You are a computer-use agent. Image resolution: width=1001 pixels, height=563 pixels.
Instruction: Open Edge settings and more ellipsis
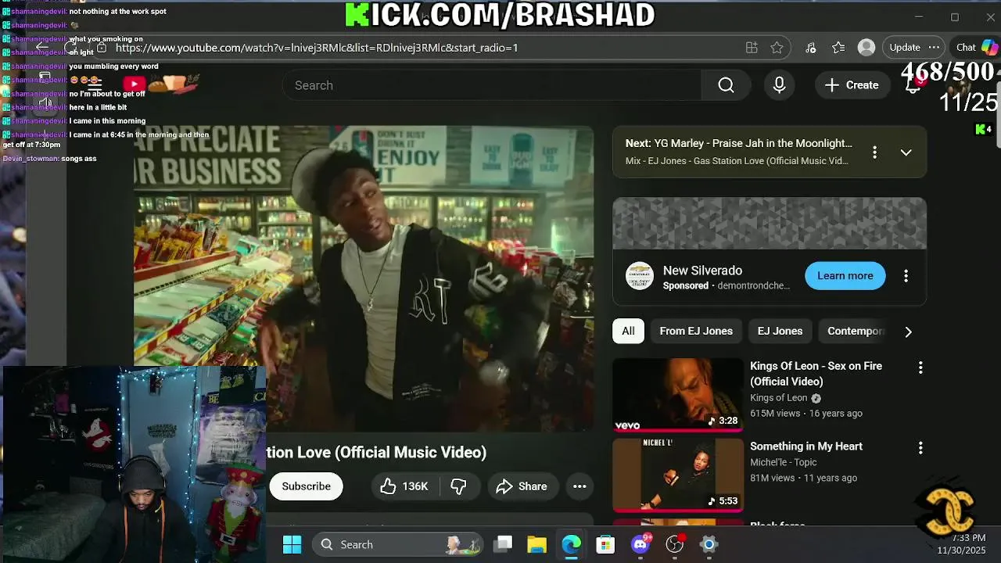[934, 48]
